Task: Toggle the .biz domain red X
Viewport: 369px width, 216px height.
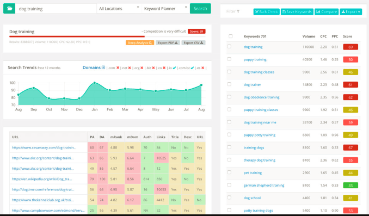Action: pos(153,68)
